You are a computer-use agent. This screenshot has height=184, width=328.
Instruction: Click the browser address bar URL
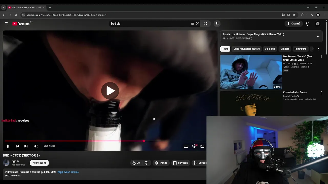click(67, 15)
